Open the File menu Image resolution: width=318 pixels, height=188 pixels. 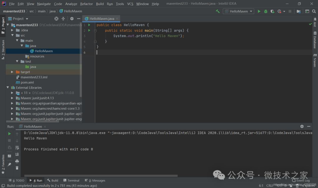click(12, 4)
